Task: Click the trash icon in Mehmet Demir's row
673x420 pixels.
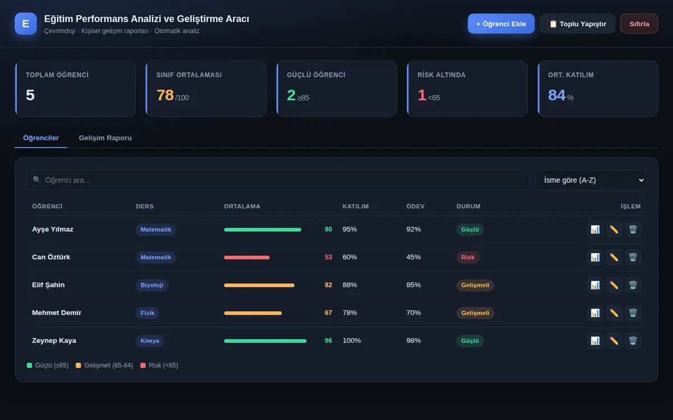Action: 633,312
